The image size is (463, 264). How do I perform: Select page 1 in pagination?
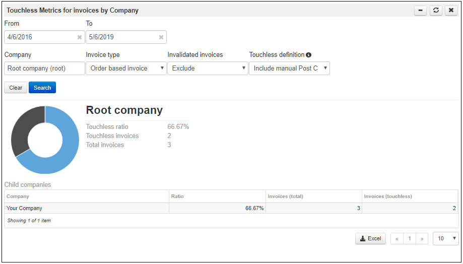click(410, 239)
